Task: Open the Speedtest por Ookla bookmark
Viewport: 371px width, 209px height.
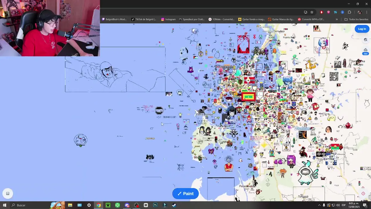Action: 192,19
